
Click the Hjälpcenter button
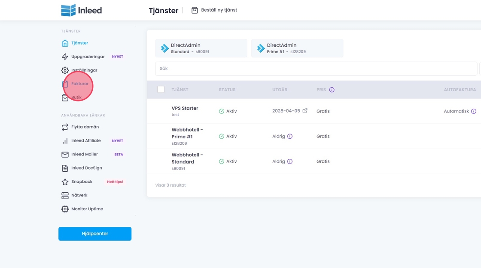click(95, 234)
